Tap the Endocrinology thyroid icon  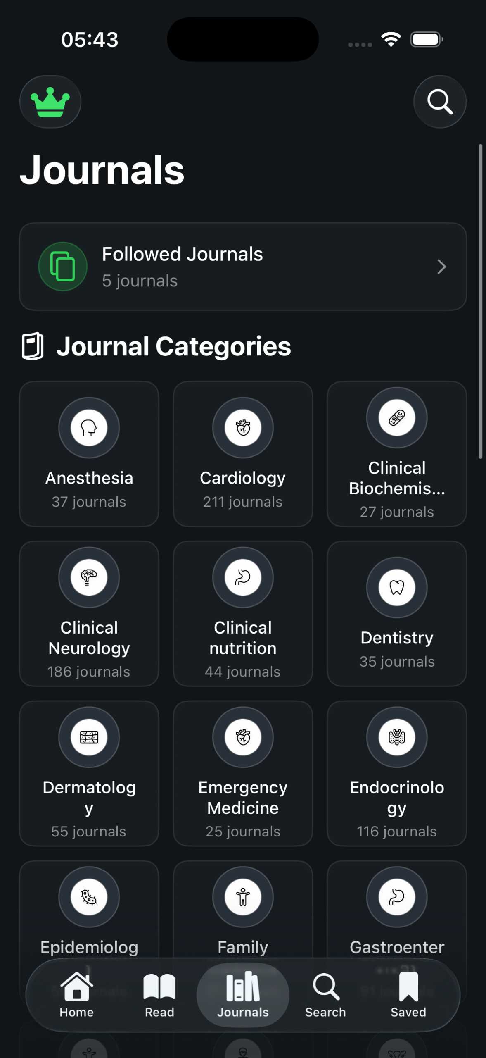pos(397,737)
